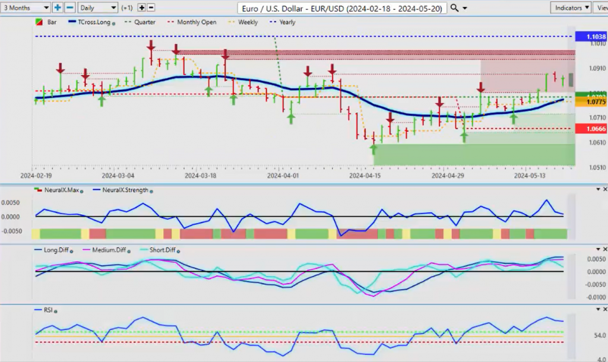Open the Indicators menu
608x362 pixels.
tap(570, 8)
